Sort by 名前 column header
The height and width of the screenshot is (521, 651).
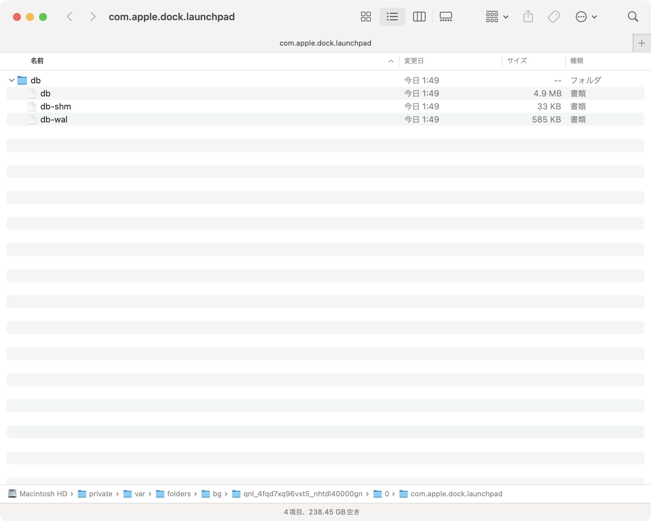point(37,61)
